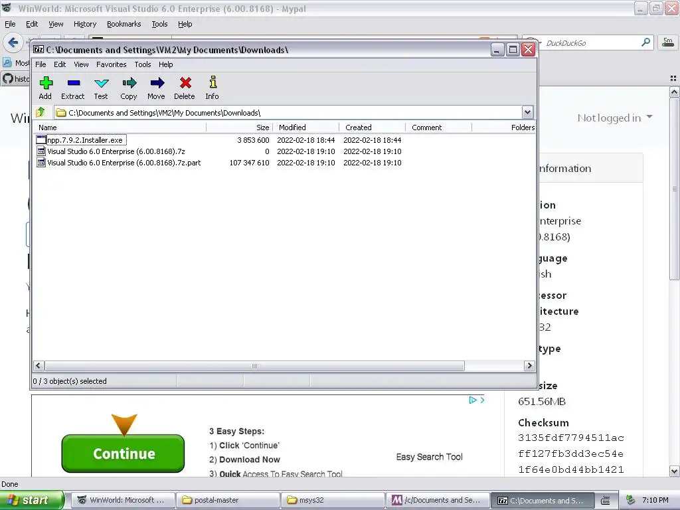Screen dimensions: 680x510
Task: Open Mypal Bookmarks menu
Action: pos(124,24)
